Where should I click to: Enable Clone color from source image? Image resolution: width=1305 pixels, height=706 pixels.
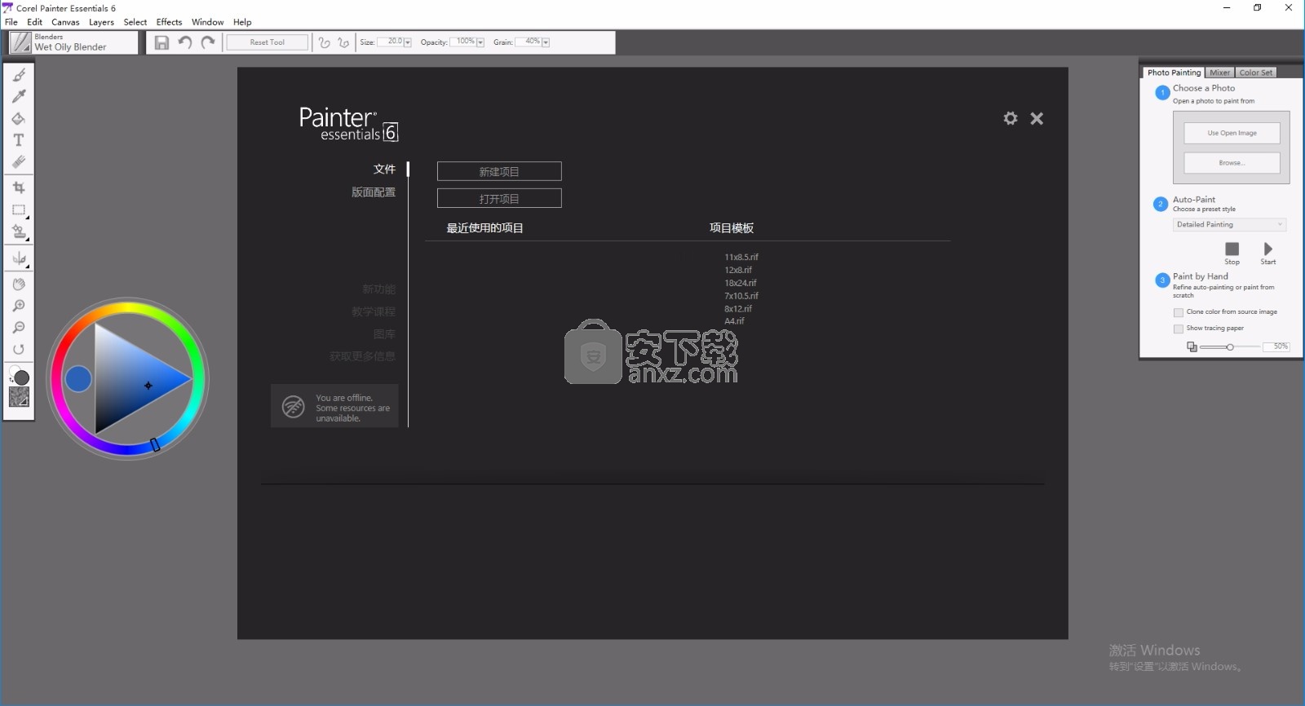click(x=1179, y=312)
